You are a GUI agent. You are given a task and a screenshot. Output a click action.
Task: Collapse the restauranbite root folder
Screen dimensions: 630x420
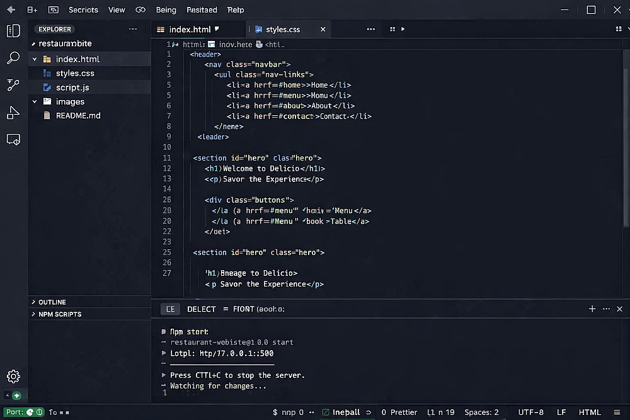coord(33,43)
